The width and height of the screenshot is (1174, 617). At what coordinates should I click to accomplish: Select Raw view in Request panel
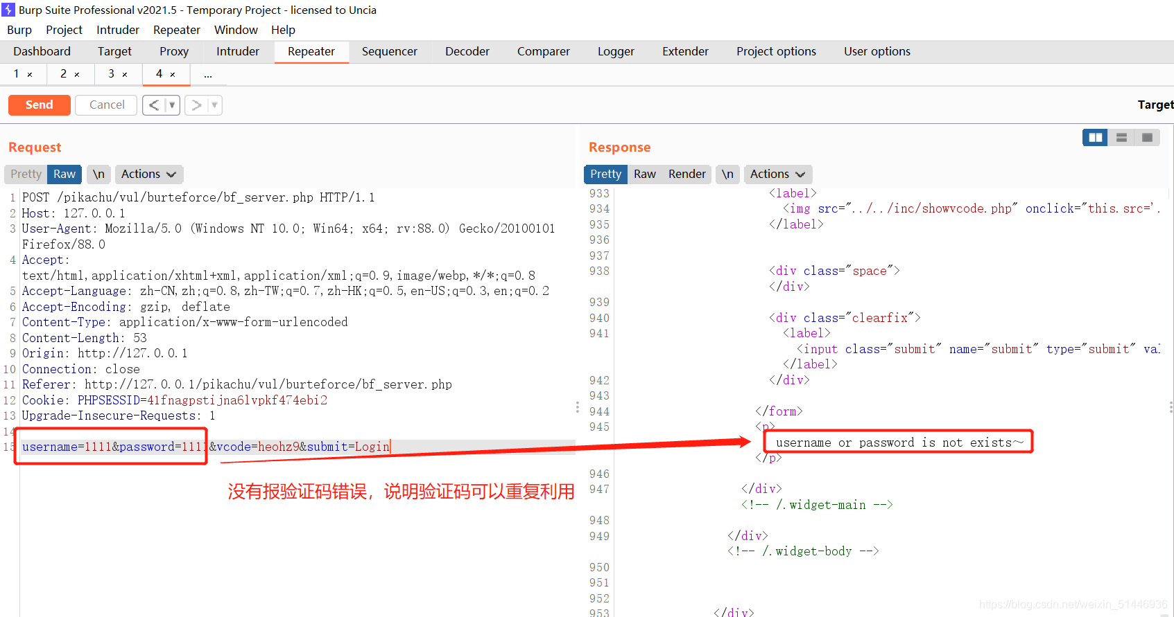tap(64, 174)
